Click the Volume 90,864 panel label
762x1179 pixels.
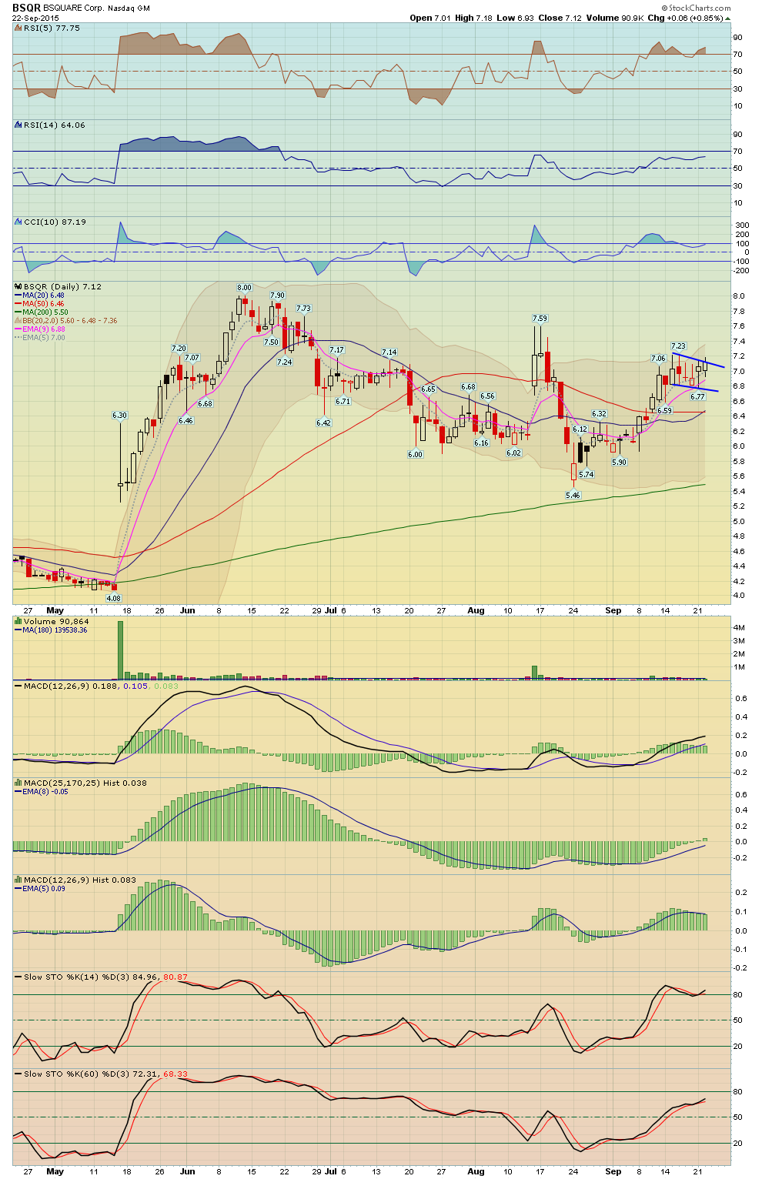pyautogui.click(x=56, y=621)
